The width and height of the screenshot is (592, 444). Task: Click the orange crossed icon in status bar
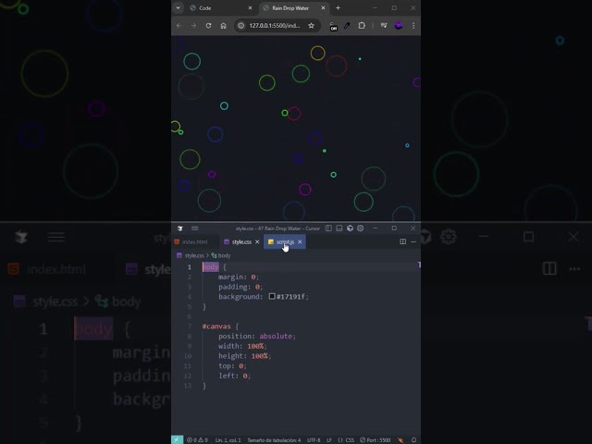401,440
